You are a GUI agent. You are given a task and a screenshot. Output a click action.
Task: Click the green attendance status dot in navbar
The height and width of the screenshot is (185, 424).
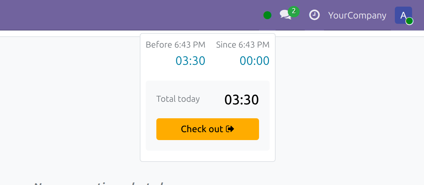267,15
